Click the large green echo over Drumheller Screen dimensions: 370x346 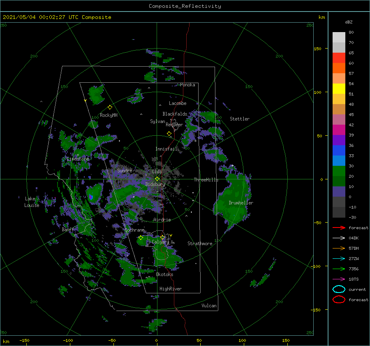(232, 201)
